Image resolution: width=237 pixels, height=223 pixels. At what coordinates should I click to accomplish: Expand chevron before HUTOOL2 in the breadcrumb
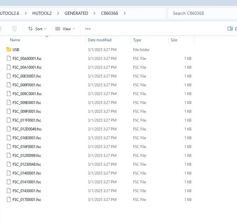click(26, 13)
